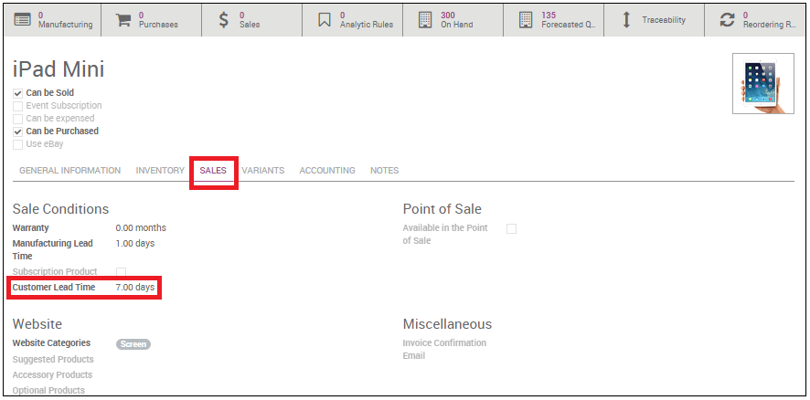Toggle the Can be Sold checkbox

tap(17, 93)
